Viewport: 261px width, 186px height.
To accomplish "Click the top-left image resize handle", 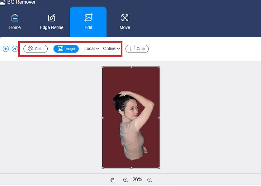I will tap(103, 67).
